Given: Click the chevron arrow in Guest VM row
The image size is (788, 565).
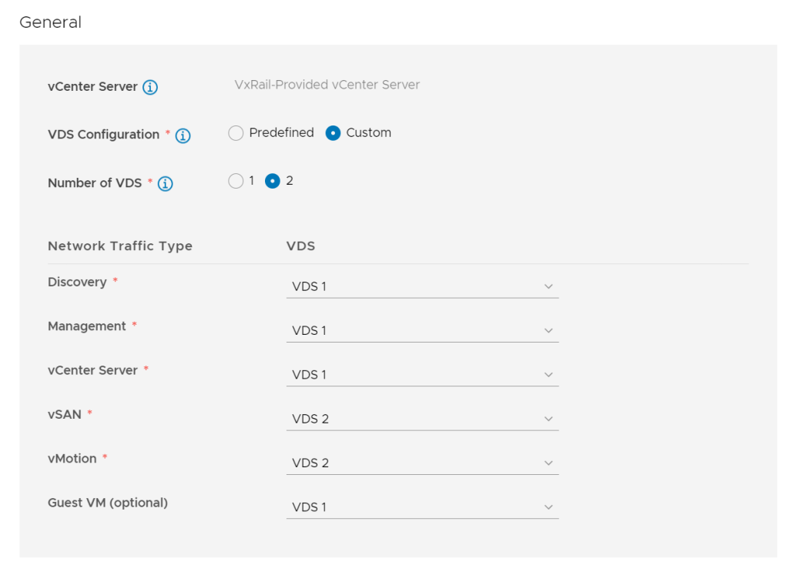Looking at the screenshot, I should coord(548,507).
